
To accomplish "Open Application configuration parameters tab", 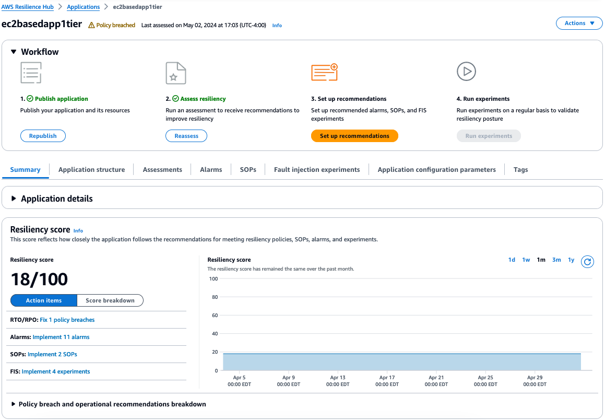I will click(x=436, y=169).
